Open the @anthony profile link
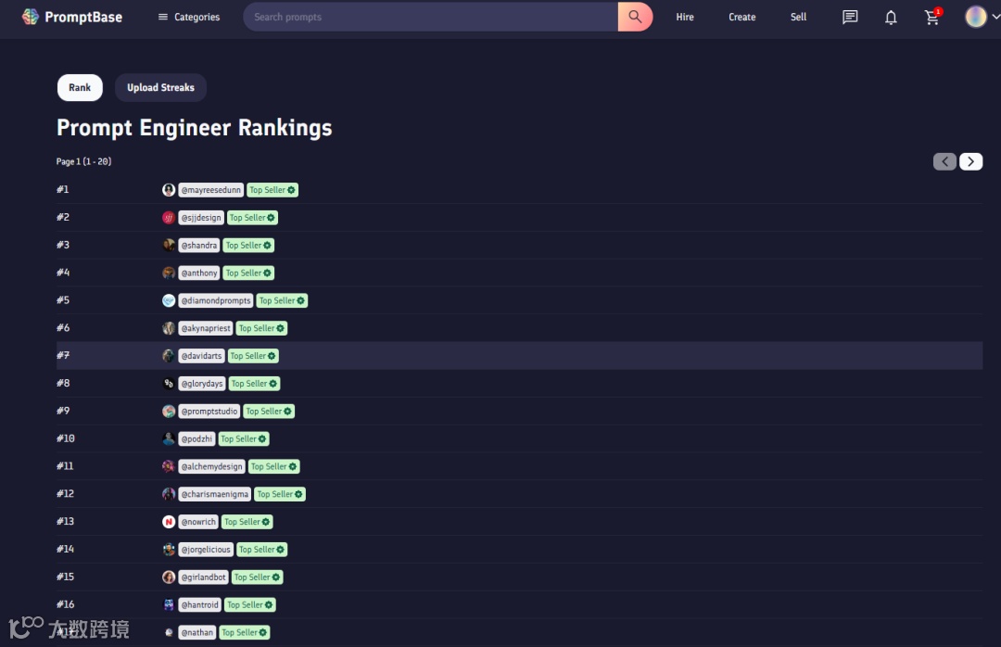Image resolution: width=1001 pixels, height=647 pixels. pos(199,273)
